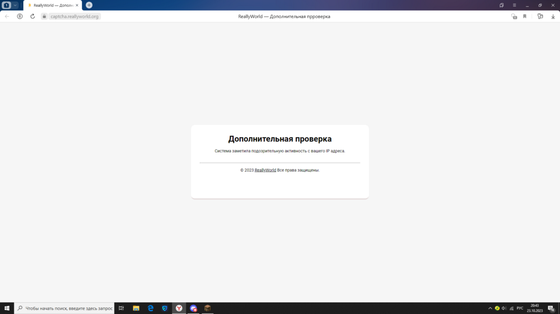Click the captcha.reallyworld.org address field
Viewport: 560px width, 314px height.
[74, 16]
